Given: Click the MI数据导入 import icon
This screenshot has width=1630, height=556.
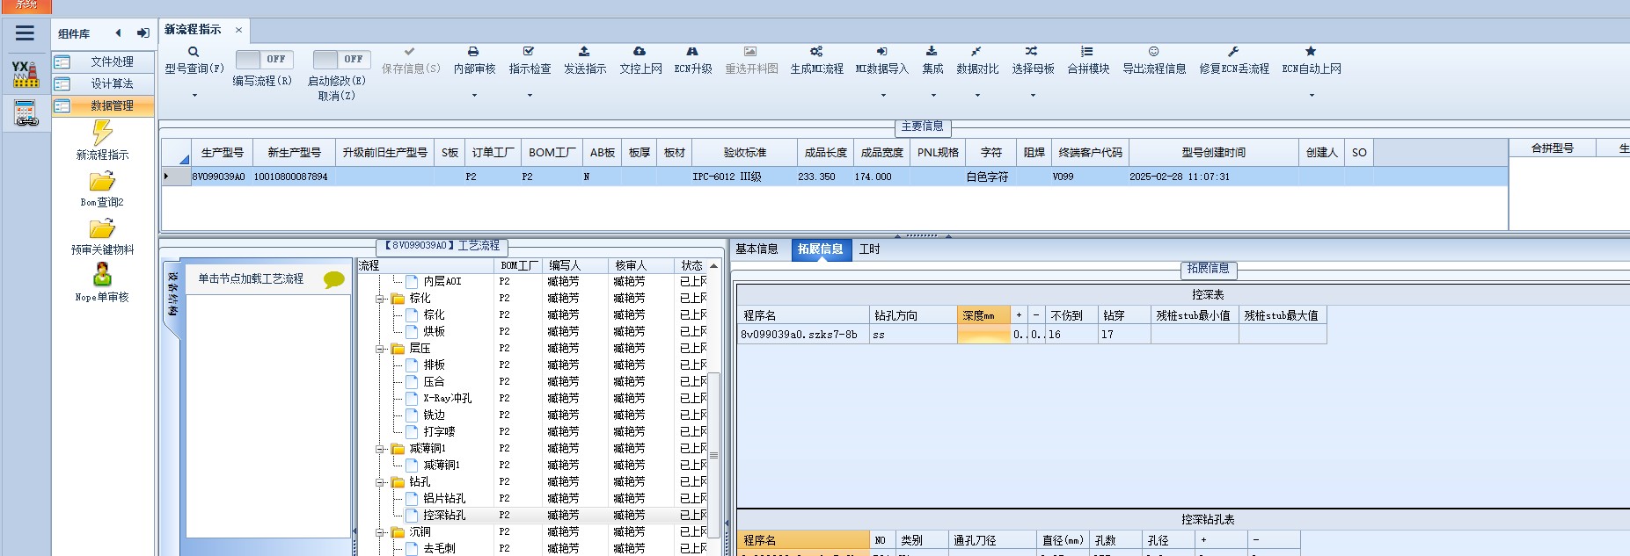Looking at the screenshot, I should (881, 52).
